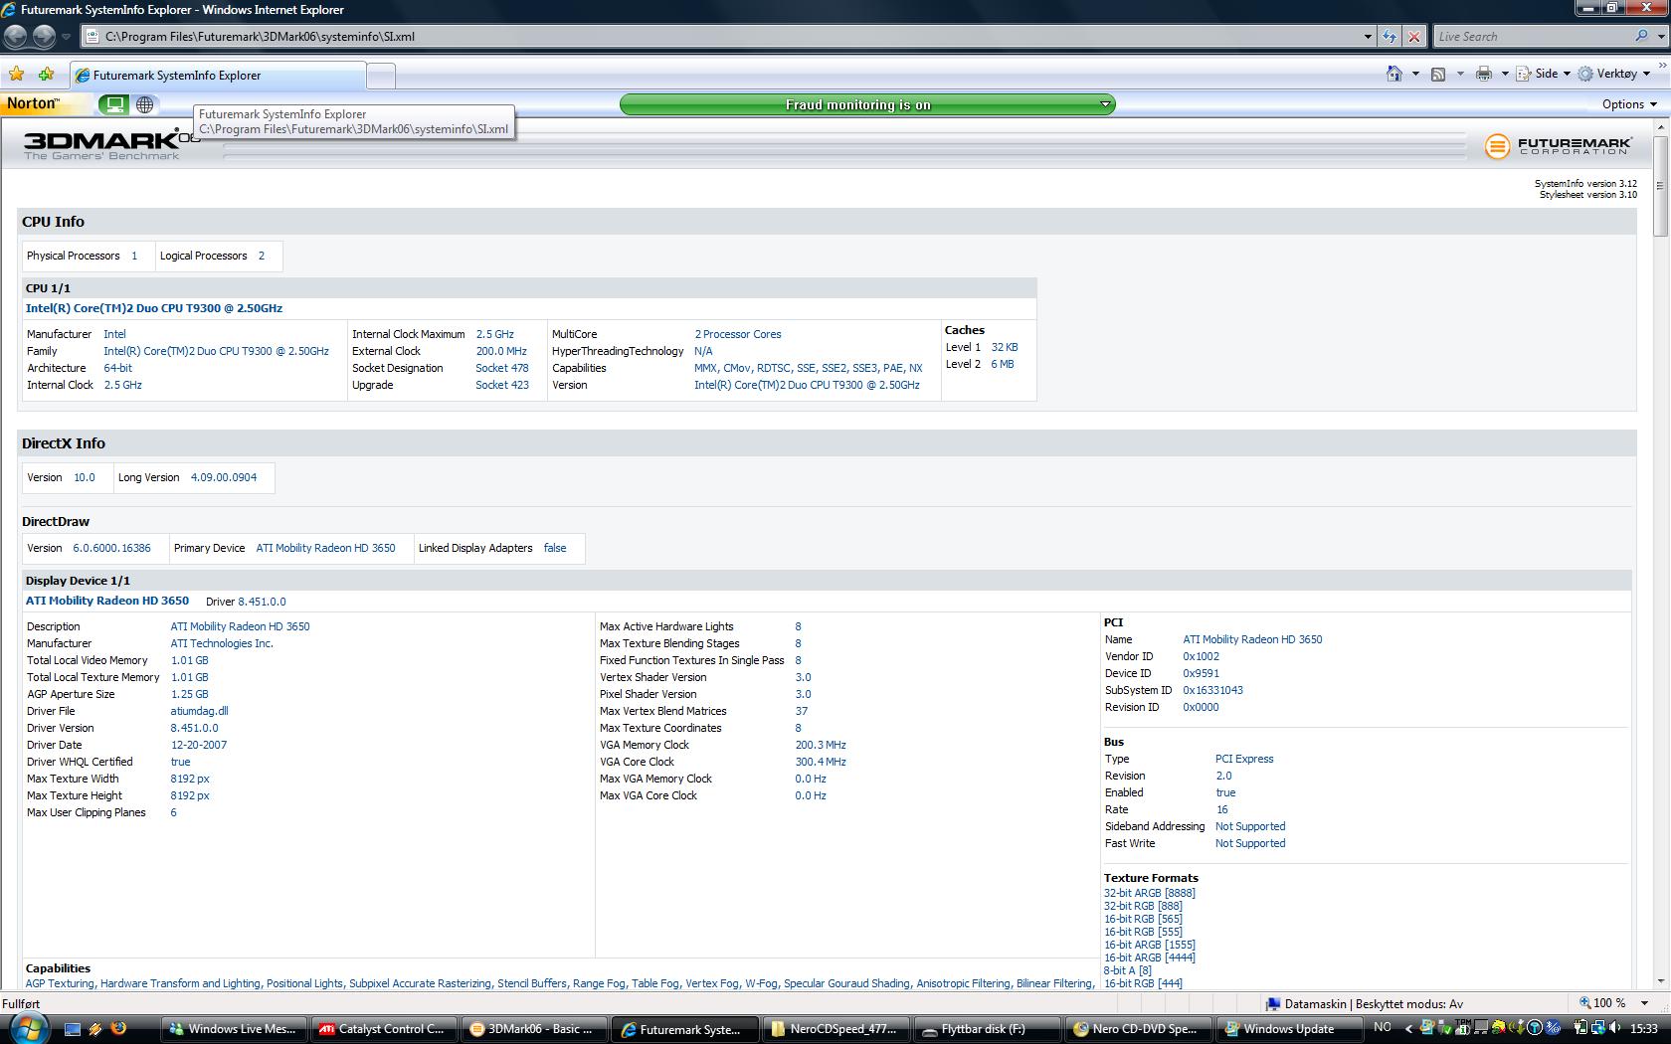Click the PCI Express bus type value

coord(1244,759)
